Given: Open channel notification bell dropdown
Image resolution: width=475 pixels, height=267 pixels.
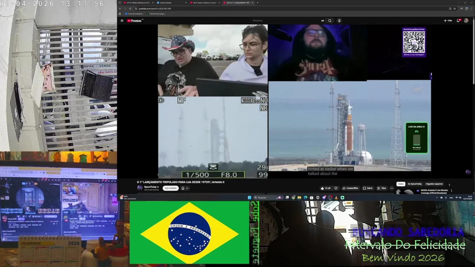Looking at the screenshot, I should (x=184, y=188).
